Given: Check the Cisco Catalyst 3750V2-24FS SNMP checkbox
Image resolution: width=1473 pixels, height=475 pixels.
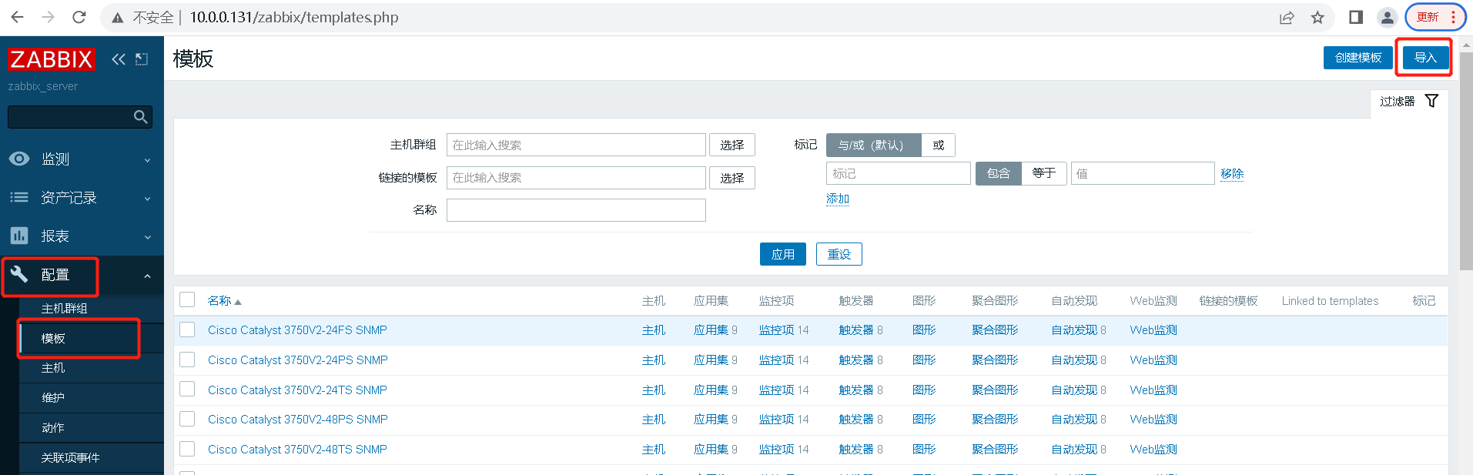Looking at the screenshot, I should pos(187,329).
